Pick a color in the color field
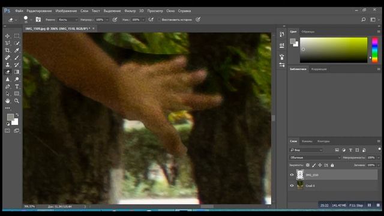Screen dimensions: 384x216 (x=334, y=50)
